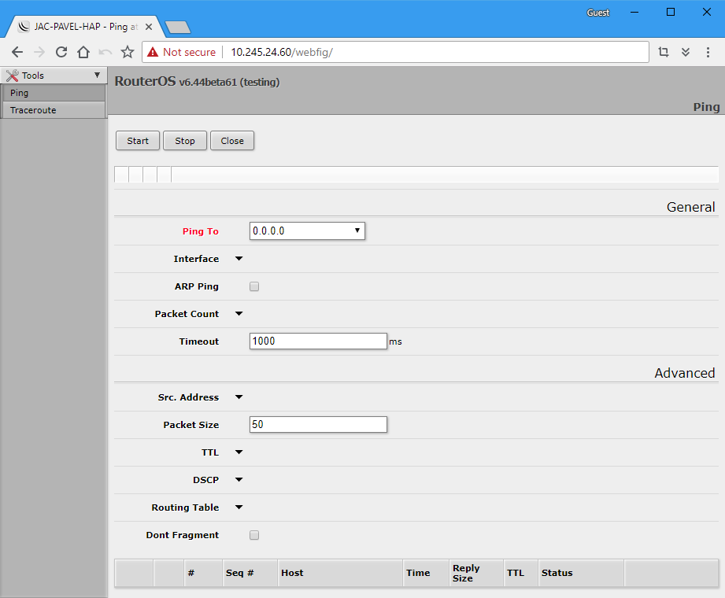This screenshot has width=725, height=598.
Task: Click the browser address bar URL
Action: 282,52
